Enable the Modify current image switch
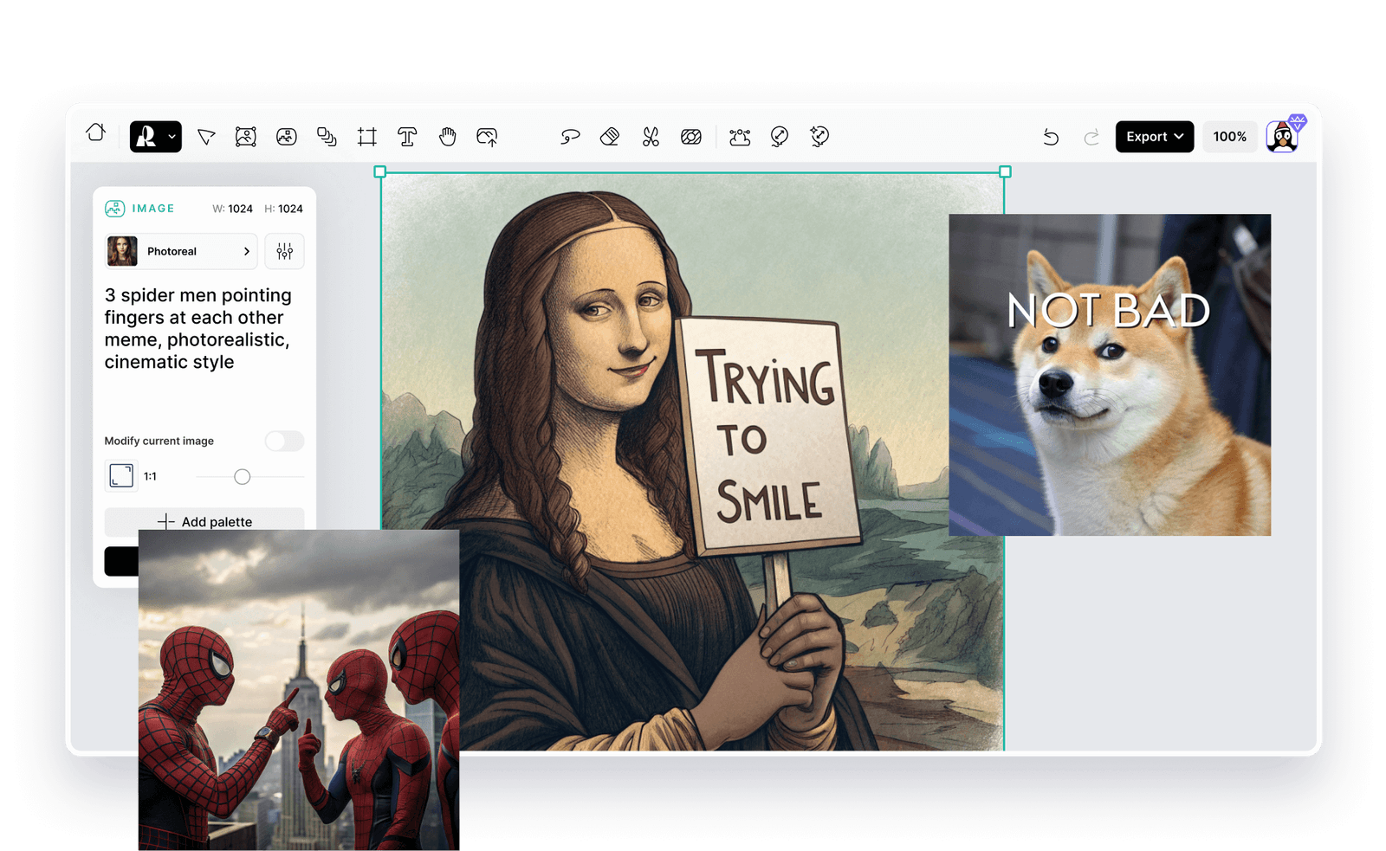Screen dimensions: 1386x851 (284, 441)
